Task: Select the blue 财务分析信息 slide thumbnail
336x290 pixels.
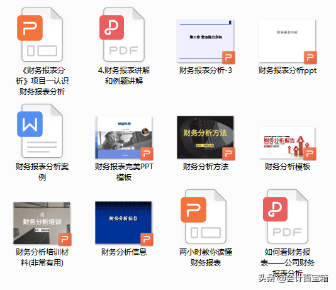Action: (x=124, y=223)
